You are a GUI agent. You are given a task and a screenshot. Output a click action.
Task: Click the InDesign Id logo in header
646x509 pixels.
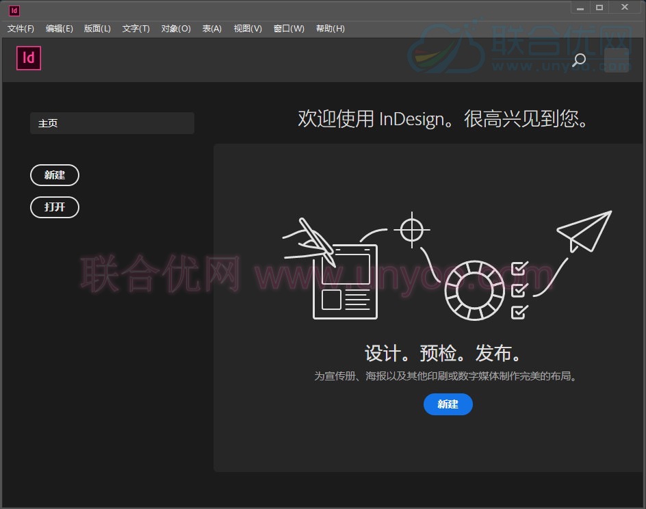pos(29,58)
